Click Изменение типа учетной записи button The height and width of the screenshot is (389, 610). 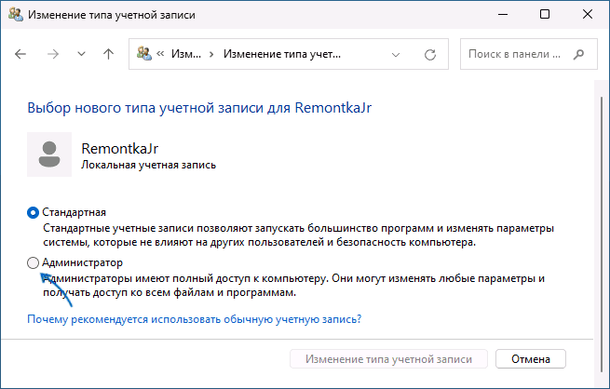[x=388, y=359]
